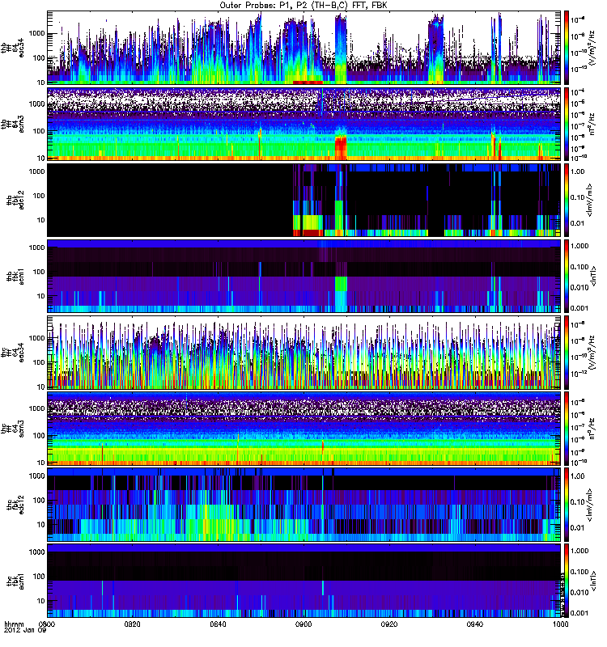This screenshot has width=607, height=647.
Task: Click the nT²/Hz unit label of thc scm3 panel
Action: coord(592,429)
